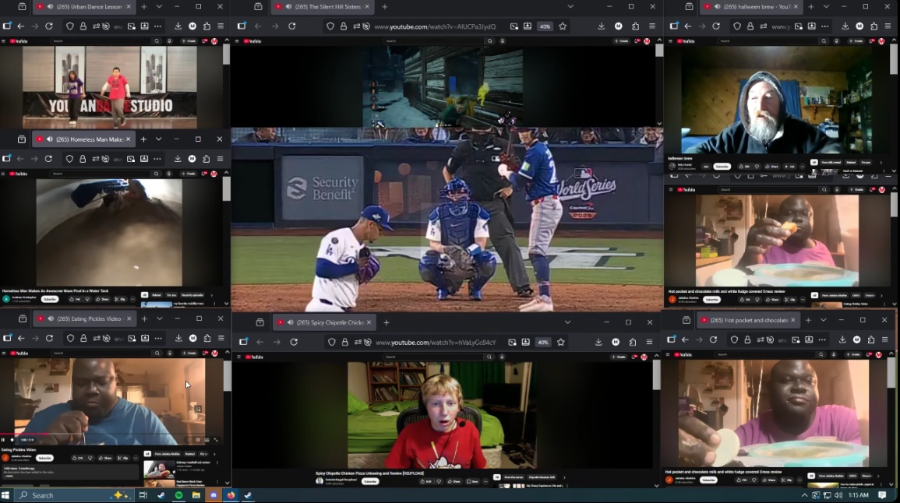The height and width of the screenshot is (503, 900).
Task: Open Firefox app menu in Urban Dance window
Action: tap(221, 26)
